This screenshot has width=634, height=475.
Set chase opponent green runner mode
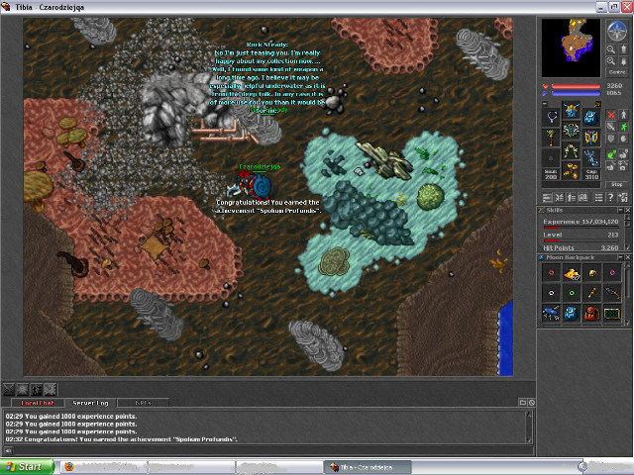(623, 127)
